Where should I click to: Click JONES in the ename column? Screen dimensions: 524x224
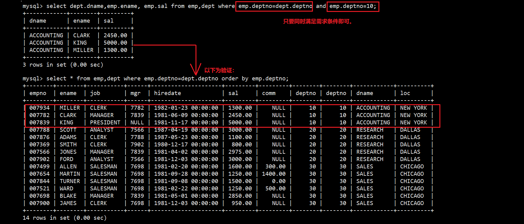[68, 152]
